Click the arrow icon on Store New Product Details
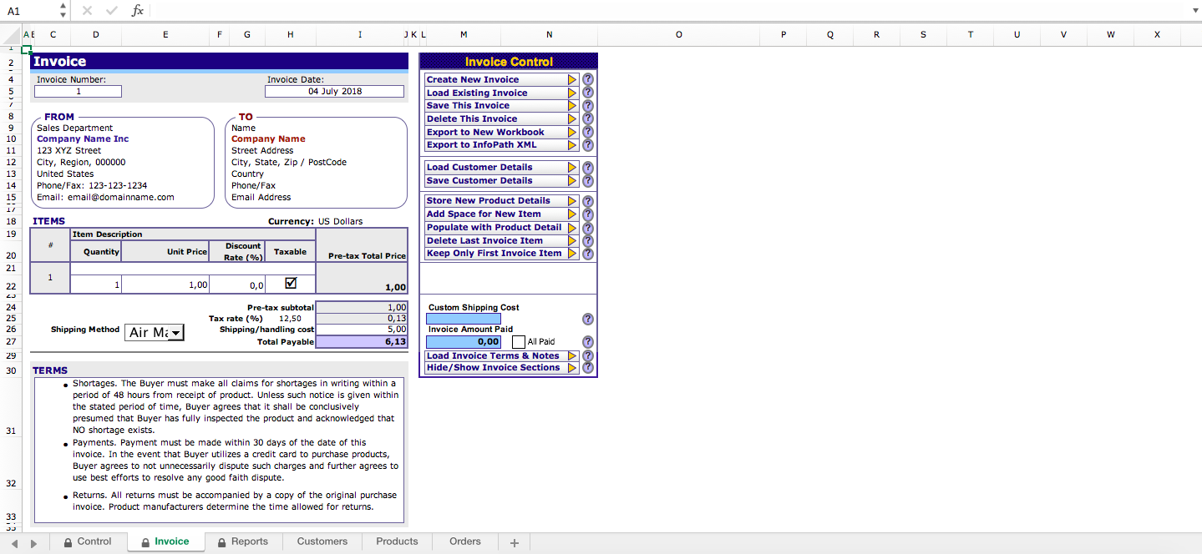The height and width of the screenshot is (554, 1202). [572, 200]
